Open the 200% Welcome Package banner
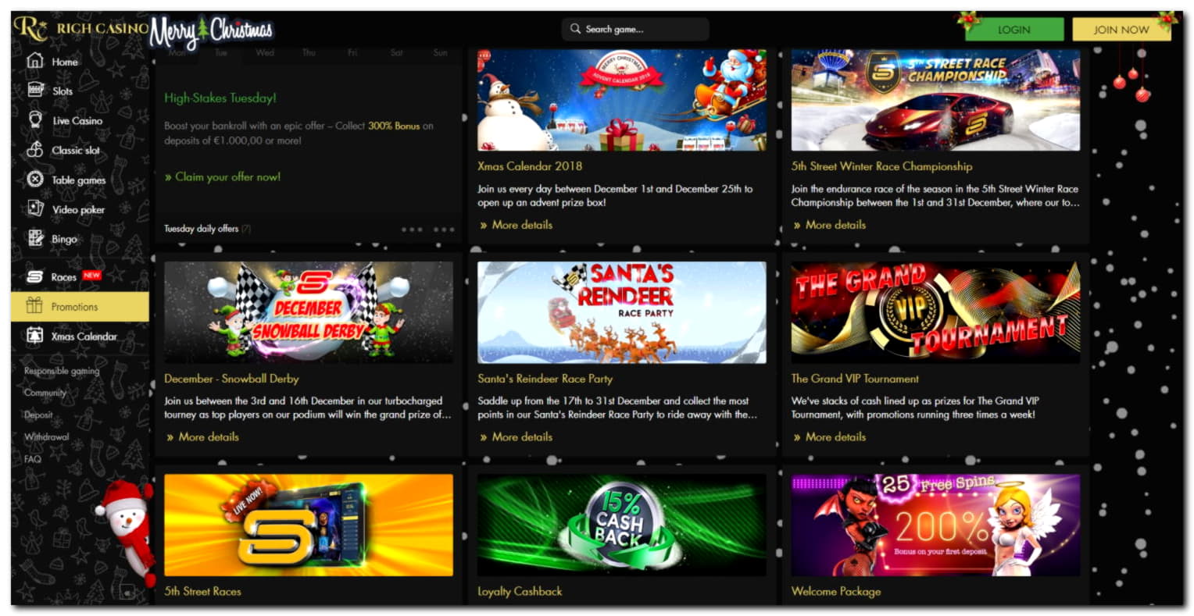1194x616 pixels. 935,525
